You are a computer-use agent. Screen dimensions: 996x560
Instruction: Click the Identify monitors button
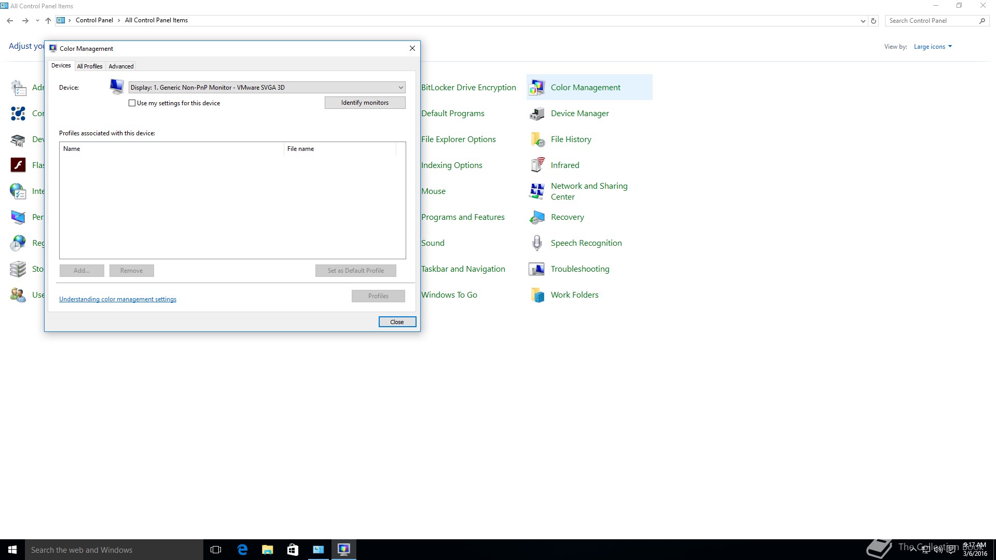pos(365,102)
